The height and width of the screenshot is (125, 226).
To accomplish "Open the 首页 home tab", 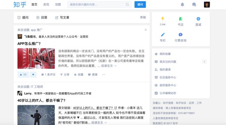I will (34, 5).
